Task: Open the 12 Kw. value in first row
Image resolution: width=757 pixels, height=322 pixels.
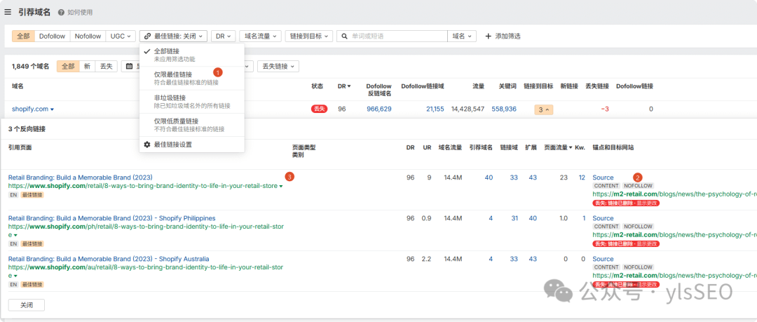Action: 582,177
